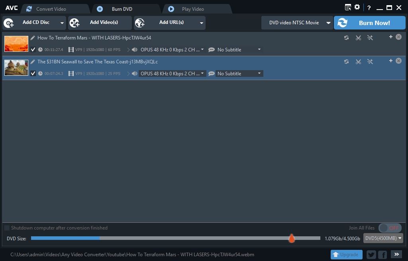Open the DVD video NTSC Movie profile dropdown
The image size is (408, 261).
click(x=297, y=23)
